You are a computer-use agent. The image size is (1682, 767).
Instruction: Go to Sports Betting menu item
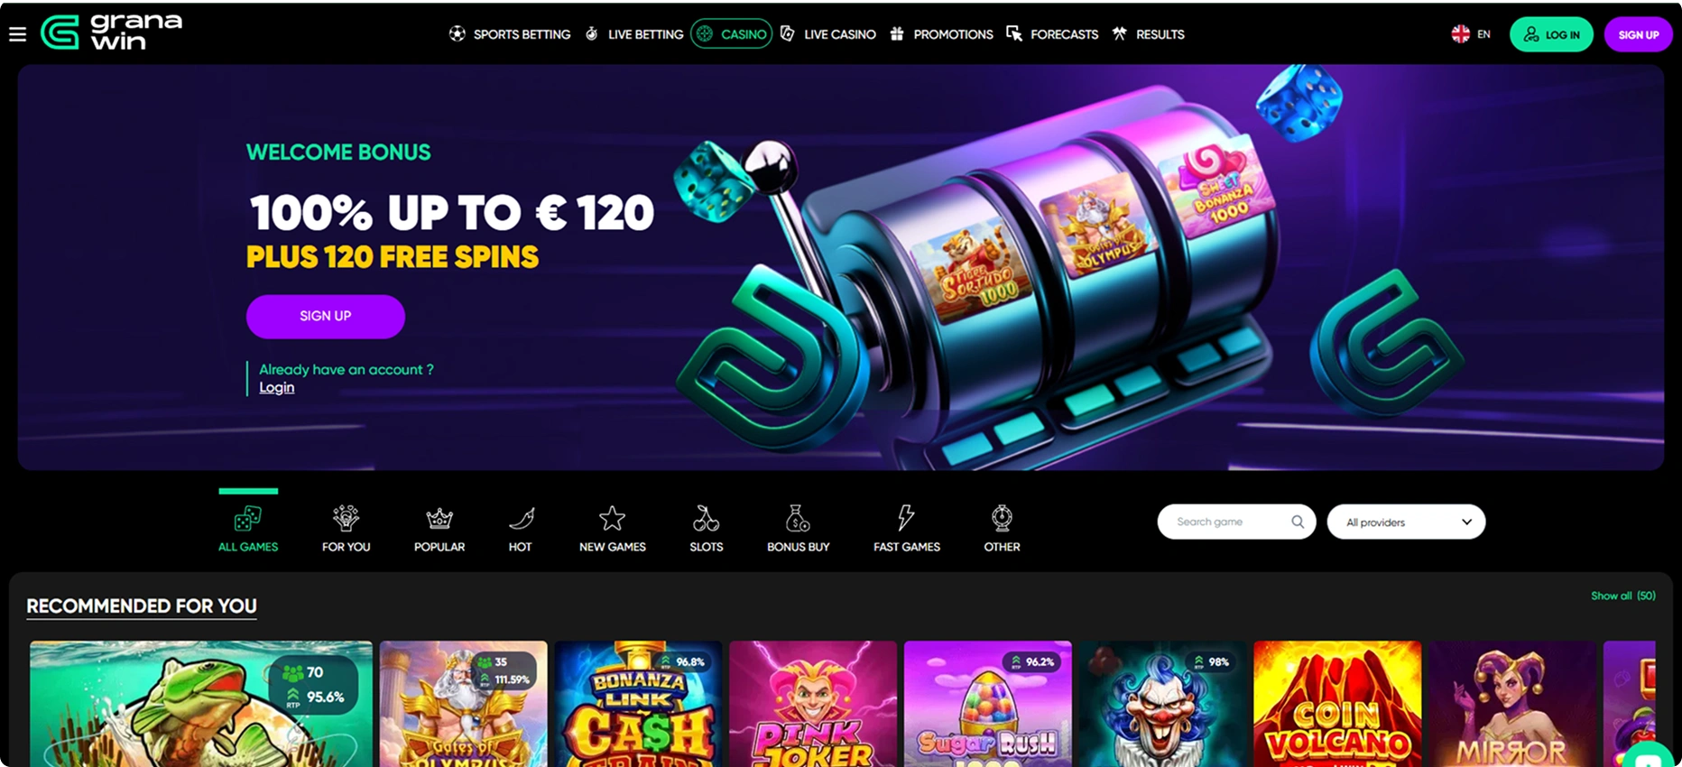510,34
